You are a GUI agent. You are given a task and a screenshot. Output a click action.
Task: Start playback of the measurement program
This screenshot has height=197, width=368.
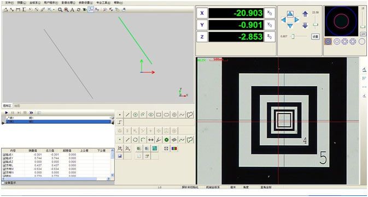coord(7,112)
